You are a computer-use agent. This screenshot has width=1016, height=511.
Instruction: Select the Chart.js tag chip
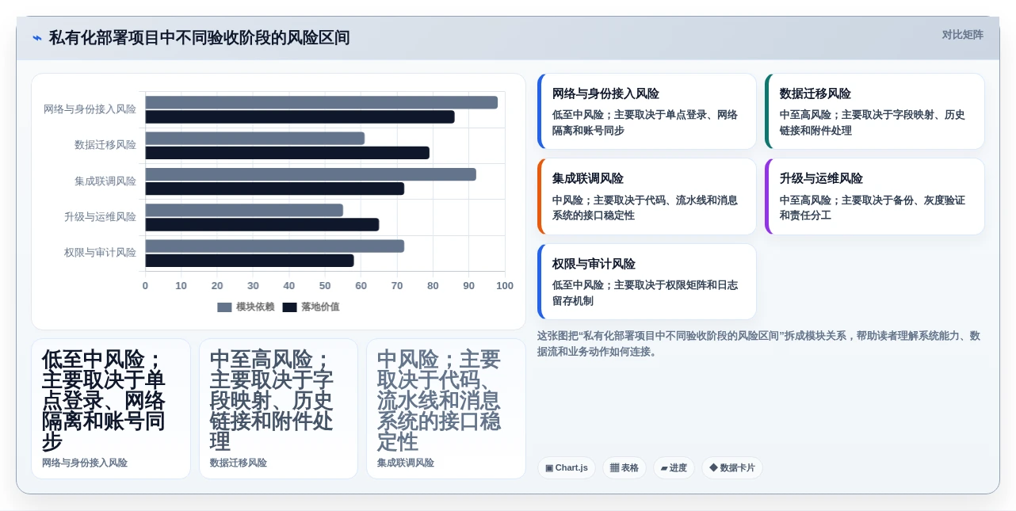tap(567, 468)
